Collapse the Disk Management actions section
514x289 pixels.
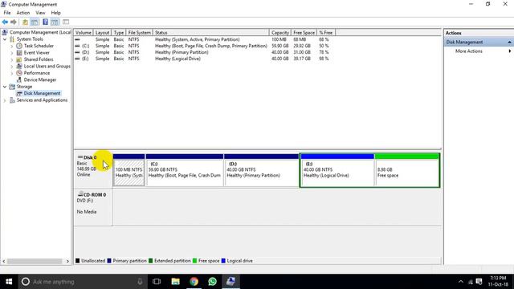pos(509,42)
